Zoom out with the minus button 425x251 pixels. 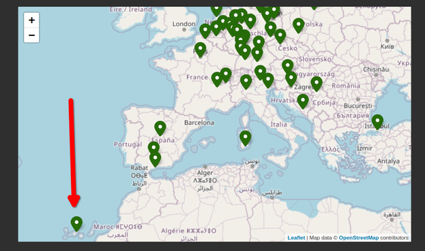coord(31,35)
